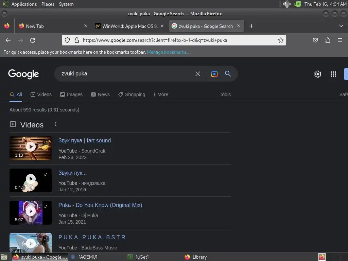Close the New Tab tab
Image resolution: width=348 pixels, height=261 pixels.
[86, 26]
